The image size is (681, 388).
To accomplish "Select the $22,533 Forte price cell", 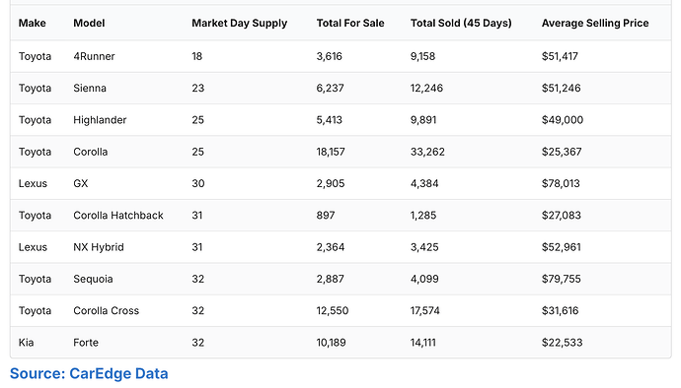I will pos(562,343).
